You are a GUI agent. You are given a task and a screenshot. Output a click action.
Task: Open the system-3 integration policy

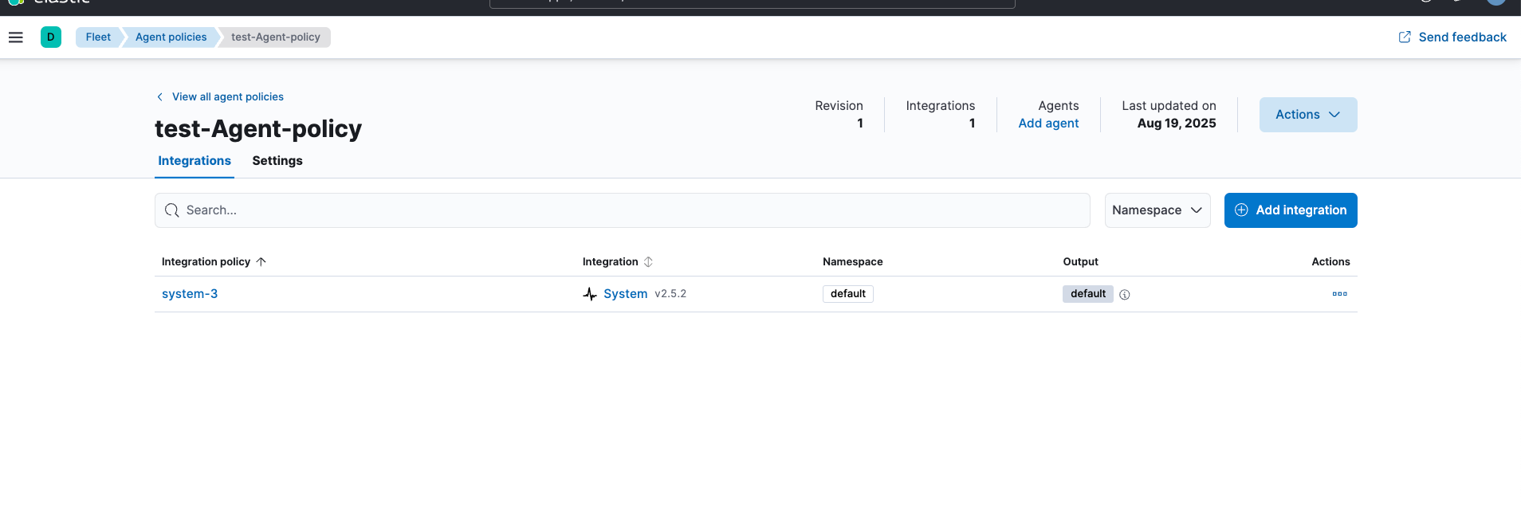pos(190,294)
